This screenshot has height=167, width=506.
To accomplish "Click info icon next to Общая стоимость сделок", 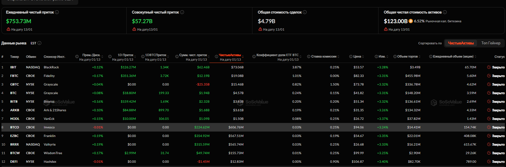I will click(305, 12).
